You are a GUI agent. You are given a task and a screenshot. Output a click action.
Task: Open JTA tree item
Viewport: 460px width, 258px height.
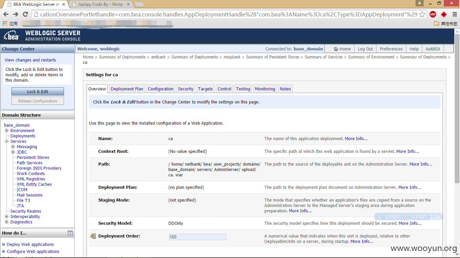point(20,206)
